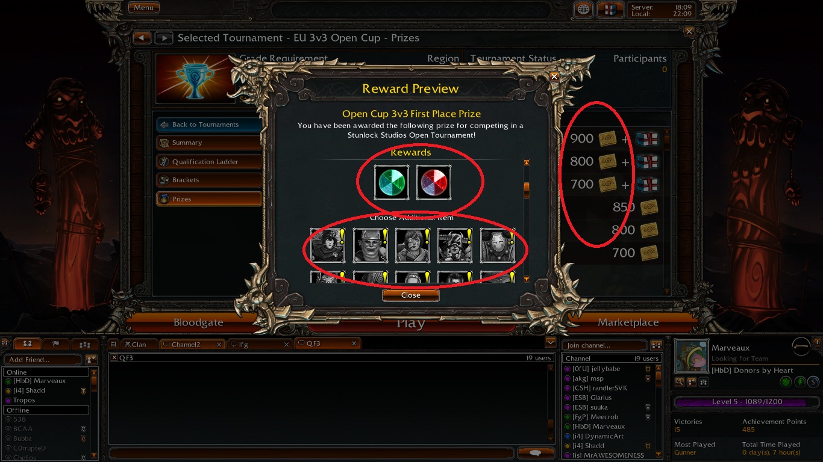Choose the first character portrait as additional item

(x=328, y=245)
